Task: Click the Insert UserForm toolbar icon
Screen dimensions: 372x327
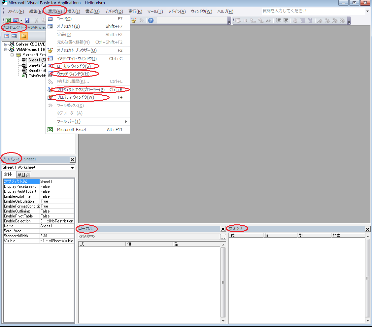Action: pyautogui.click(x=16, y=20)
